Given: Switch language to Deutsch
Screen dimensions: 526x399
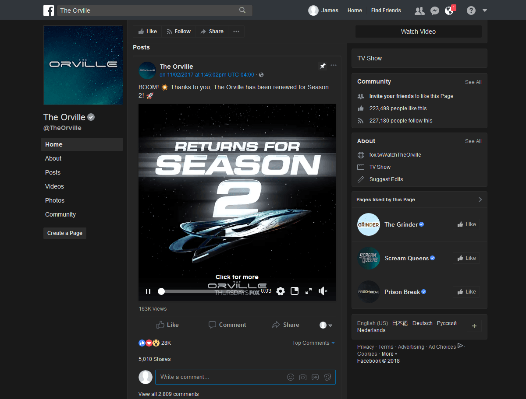Looking at the screenshot, I should pos(423,323).
